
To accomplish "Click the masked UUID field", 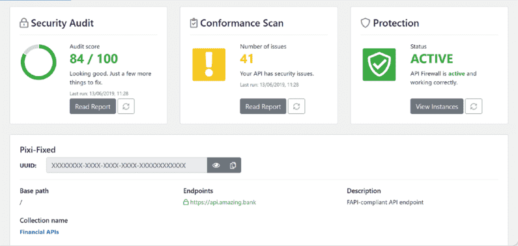I will click(126, 165).
